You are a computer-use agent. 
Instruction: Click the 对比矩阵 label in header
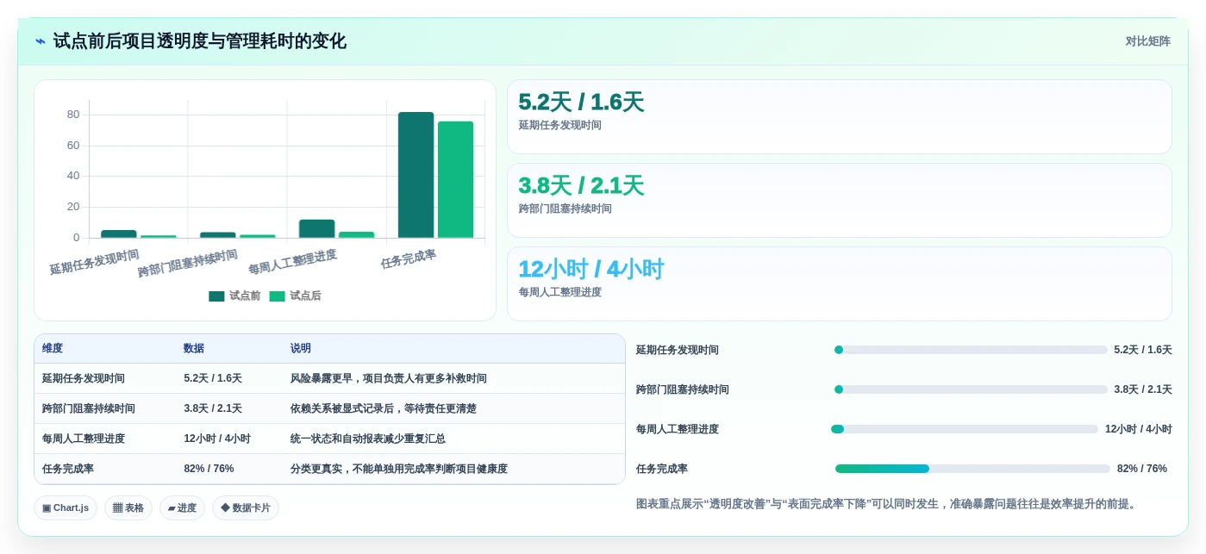[x=1147, y=41]
